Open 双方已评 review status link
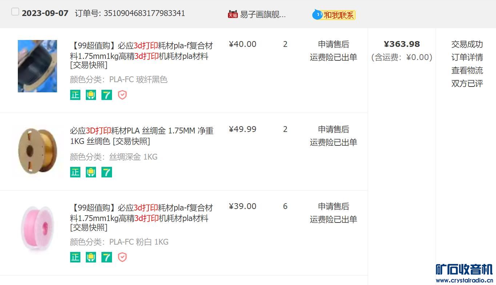496x285 pixels. [467, 84]
